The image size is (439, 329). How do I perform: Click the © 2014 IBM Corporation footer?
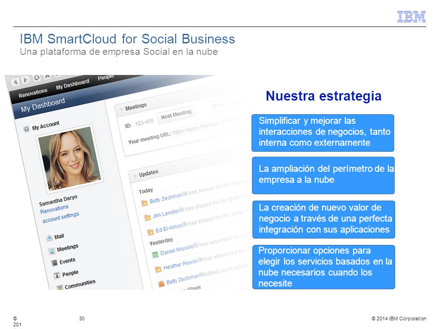[399, 318]
